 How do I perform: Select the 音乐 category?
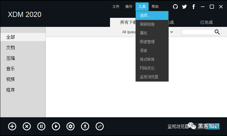pyautogui.click(x=23, y=69)
